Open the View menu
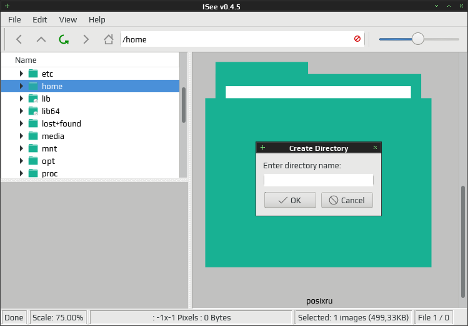This screenshot has height=326, width=468. [67, 20]
